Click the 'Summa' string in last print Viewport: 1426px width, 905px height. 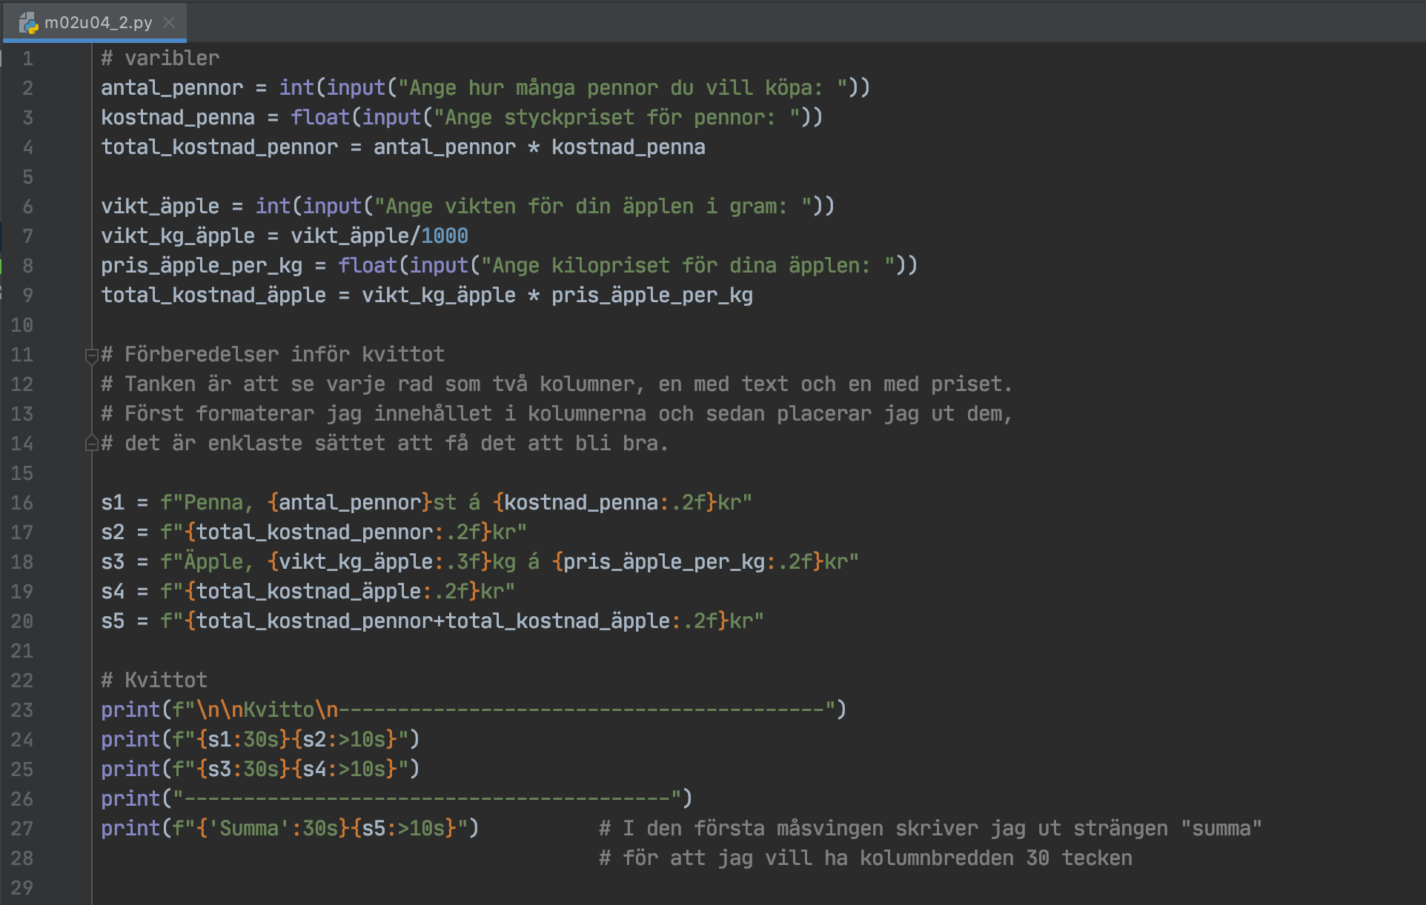[249, 829]
